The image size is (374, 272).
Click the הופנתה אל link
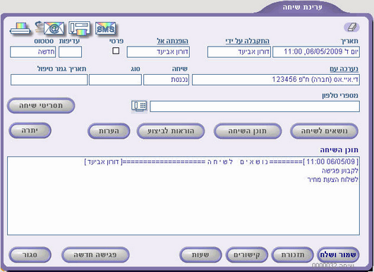[x=172, y=41]
